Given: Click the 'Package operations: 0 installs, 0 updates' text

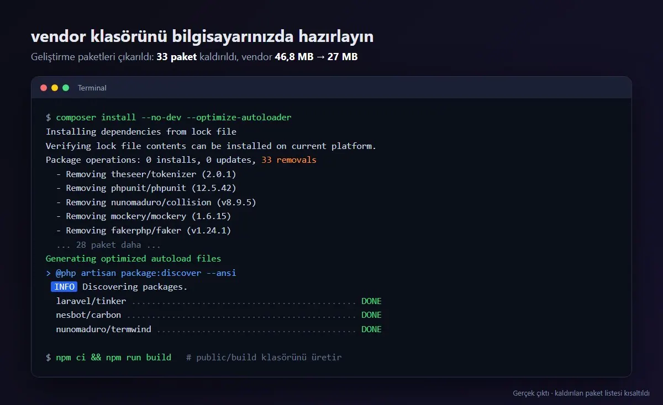Looking at the screenshot, I should tap(151, 160).
